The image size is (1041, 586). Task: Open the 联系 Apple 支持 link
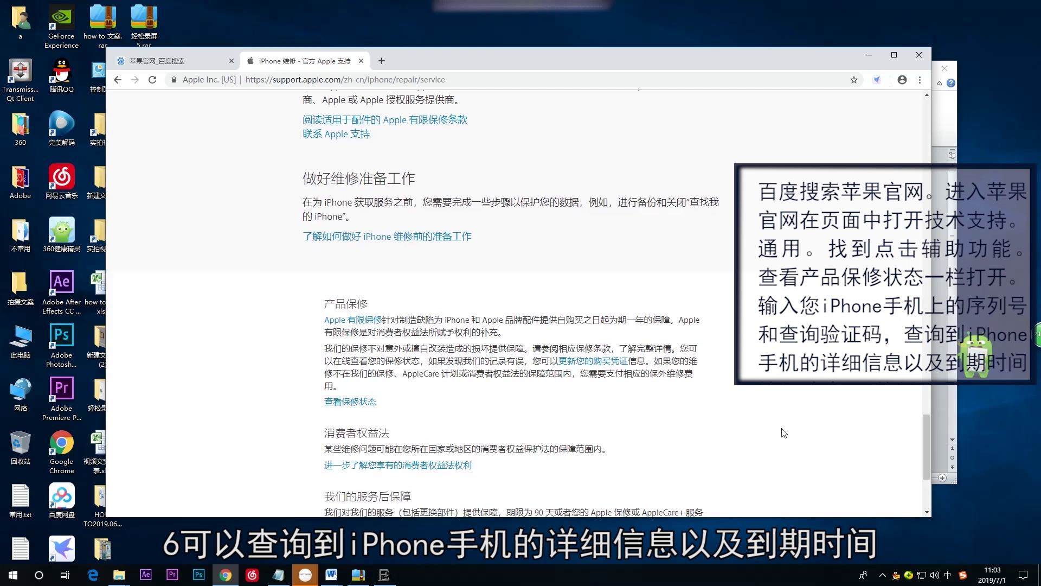[336, 134]
